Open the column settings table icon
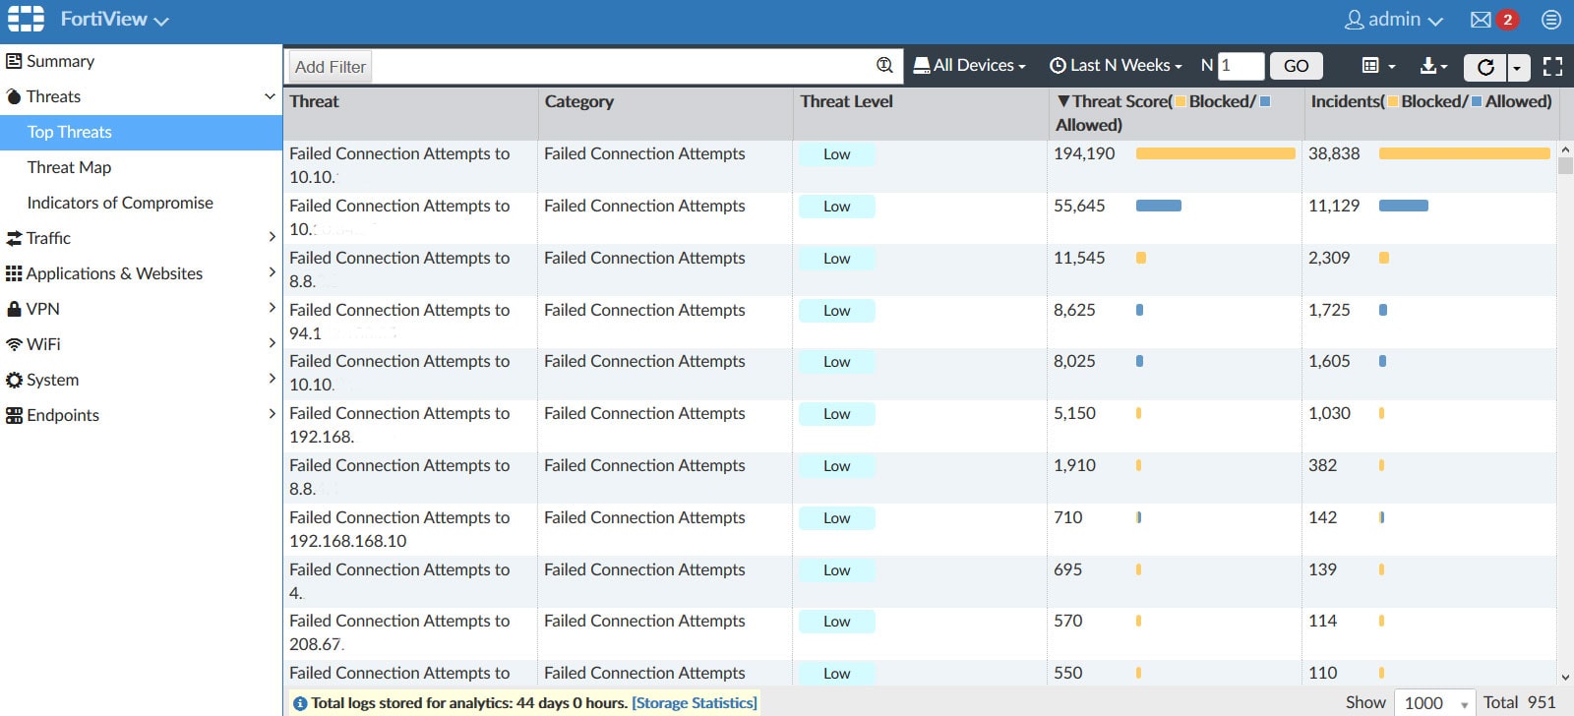 tap(1377, 66)
